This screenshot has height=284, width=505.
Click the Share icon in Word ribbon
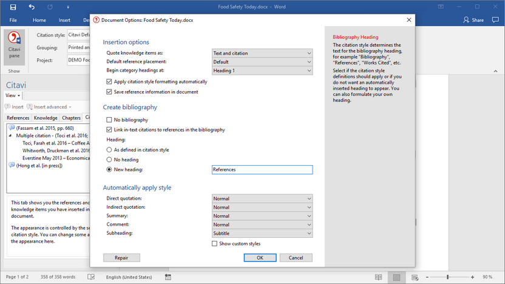[x=466, y=20]
